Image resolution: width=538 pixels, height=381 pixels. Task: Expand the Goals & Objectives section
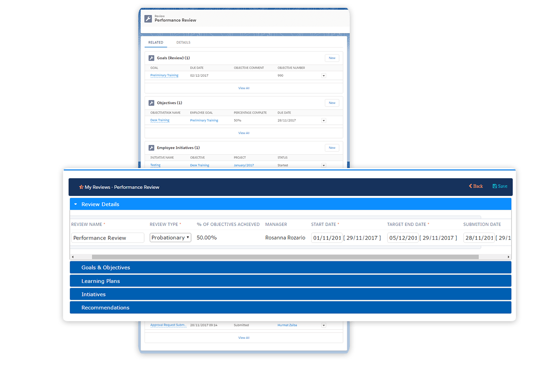pos(106,268)
